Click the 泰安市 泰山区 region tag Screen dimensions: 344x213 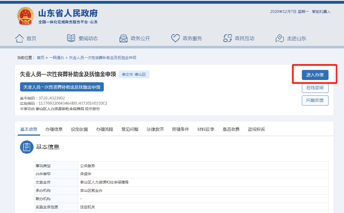pos(134,75)
